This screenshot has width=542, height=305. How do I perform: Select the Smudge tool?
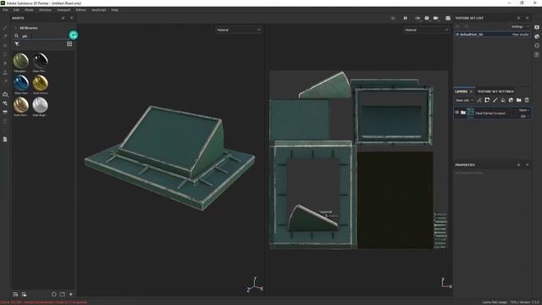5,64
